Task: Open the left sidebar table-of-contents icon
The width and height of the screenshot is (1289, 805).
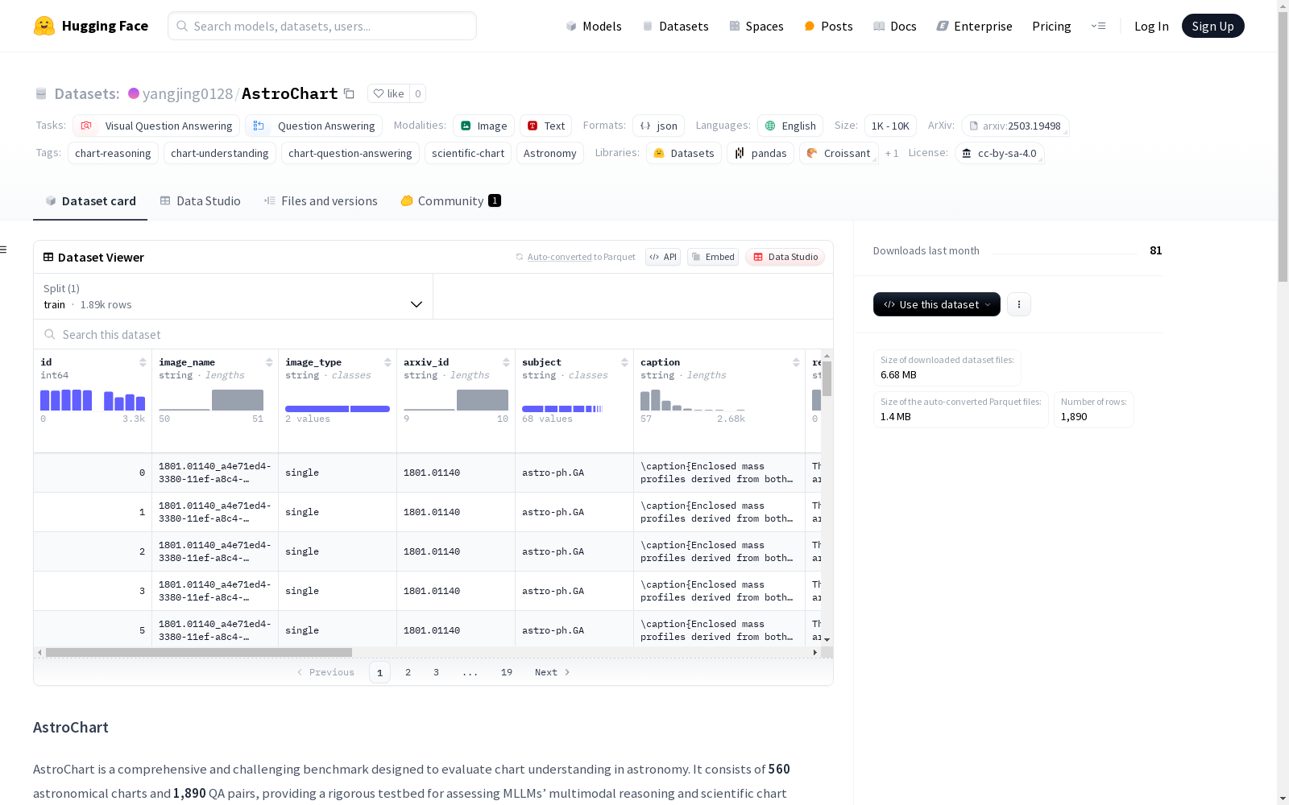Action: (4, 250)
